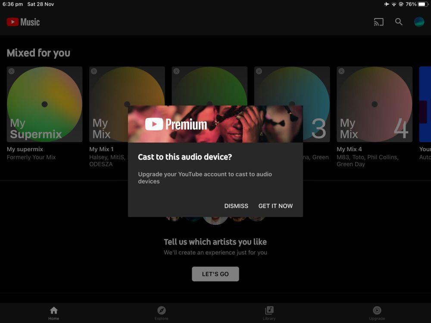Tap the radio icon on My Supermix card

12,71
